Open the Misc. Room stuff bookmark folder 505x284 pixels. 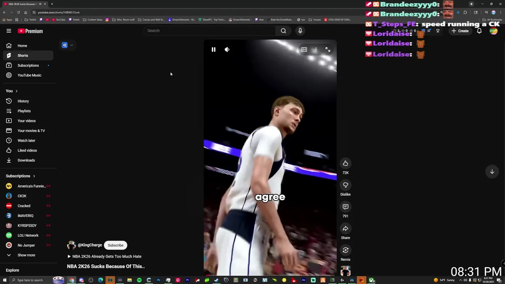click(123, 20)
